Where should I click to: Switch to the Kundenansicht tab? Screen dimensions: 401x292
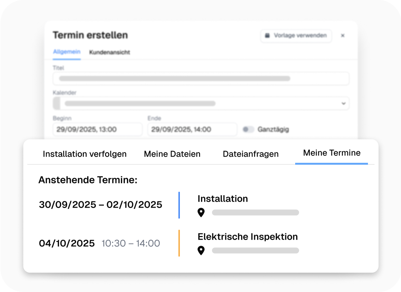pos(110,52)
